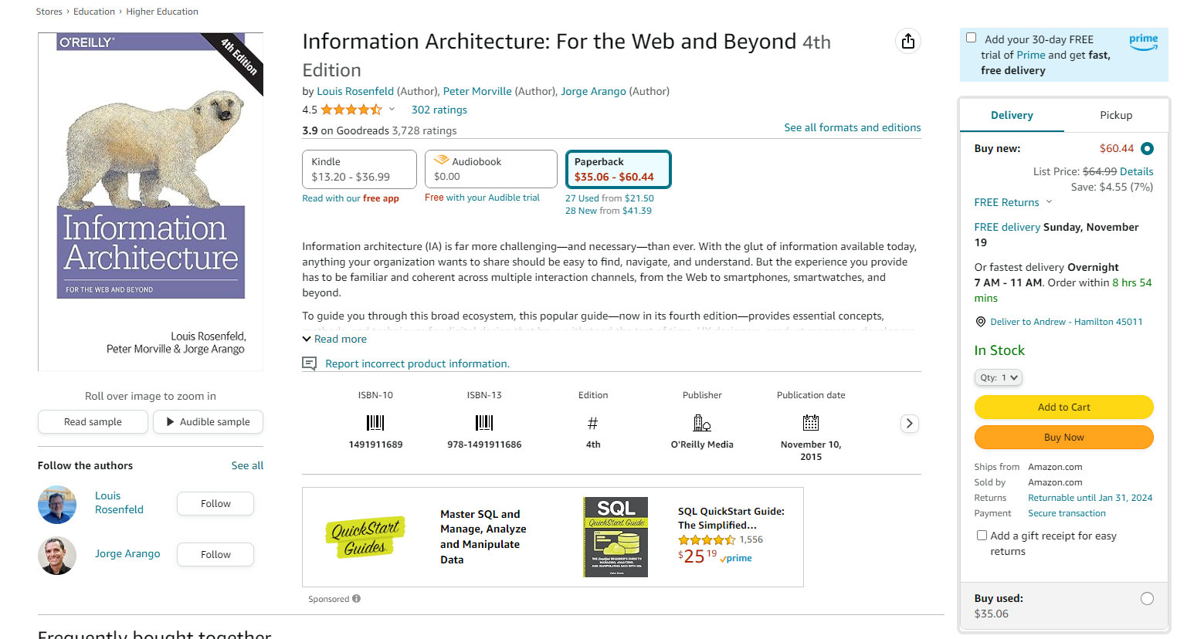1204x639 pixels.
Task: Click the share icon beside the book title
Action: click(x=908, y=41)
